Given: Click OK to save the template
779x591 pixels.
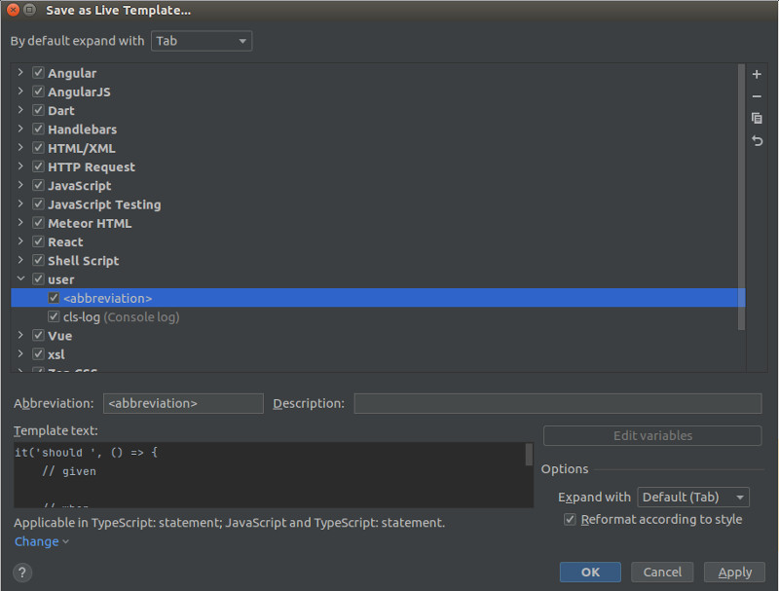Looking at the screenshot, I should point(590,572).
